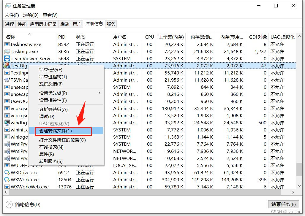This screenshot has width=305, height=216.
Task: Switch to the 启动 tab
Action: coord(65,24)
